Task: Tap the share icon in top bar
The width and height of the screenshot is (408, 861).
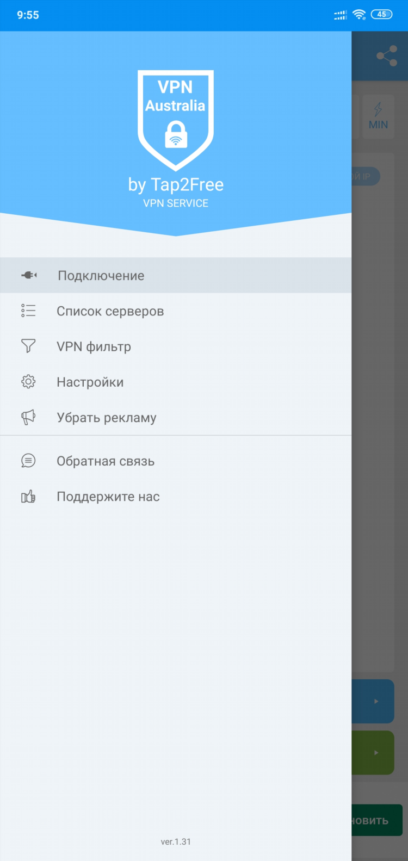Action: pyautogui.click(x=387, y=56)
